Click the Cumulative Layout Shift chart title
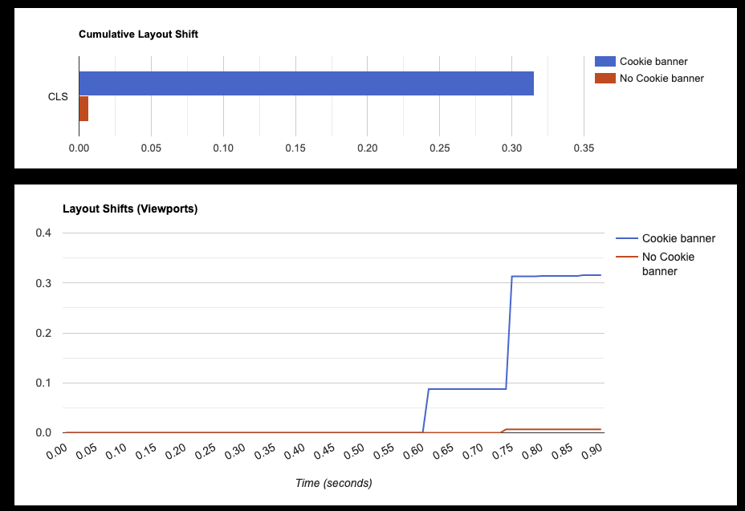 pos(138,34)
